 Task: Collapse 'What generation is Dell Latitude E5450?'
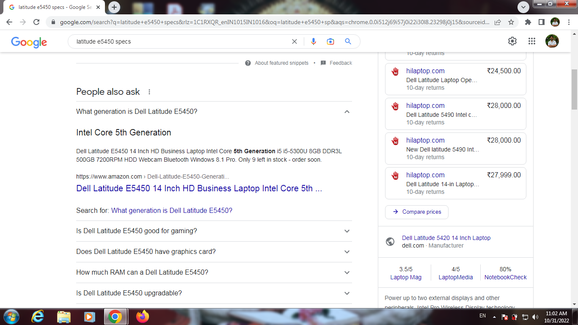pos(214,112)
